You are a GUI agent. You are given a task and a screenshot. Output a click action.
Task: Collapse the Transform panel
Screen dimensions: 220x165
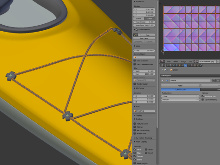pos(134,1)
